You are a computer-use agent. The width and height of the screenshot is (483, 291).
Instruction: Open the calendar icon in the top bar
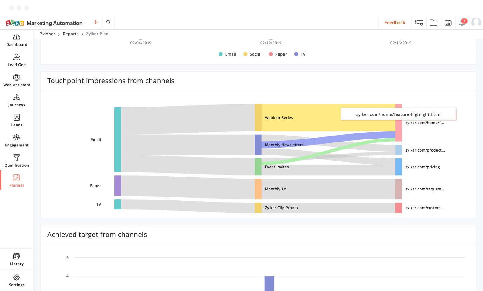coord(448,23)
